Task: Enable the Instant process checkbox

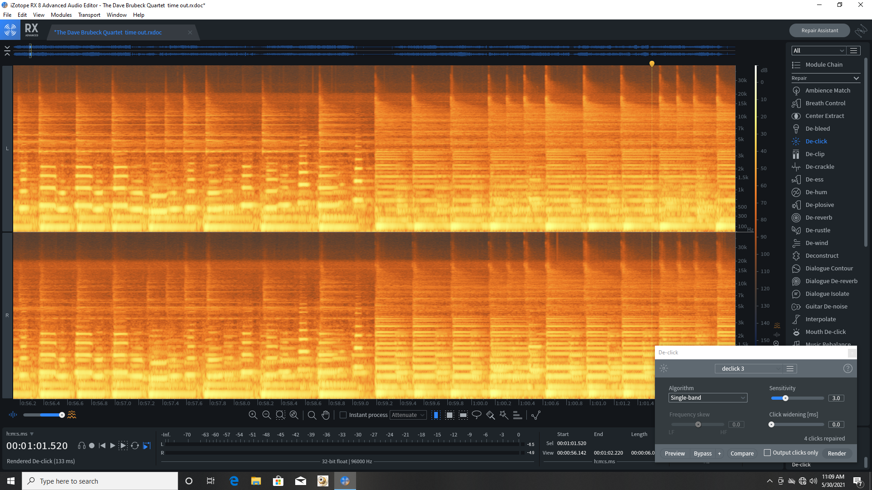Action: 343,415
